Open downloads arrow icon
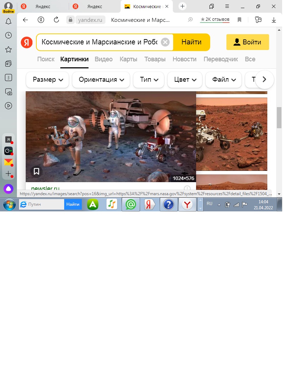The image size is (298, 390). click(274, 20)
